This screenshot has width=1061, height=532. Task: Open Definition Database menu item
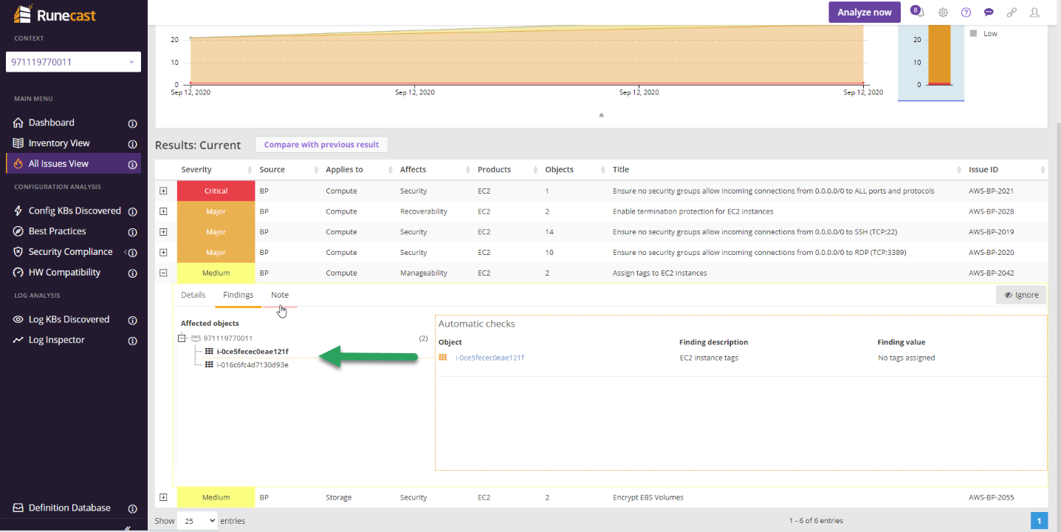tap(69, 508)
